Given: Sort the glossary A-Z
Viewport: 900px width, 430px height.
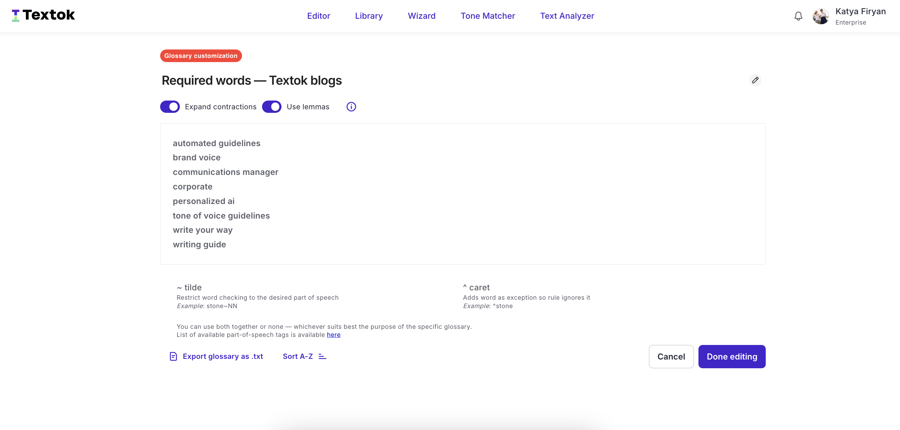Looking at the screenshot, I should pos(298,356).
